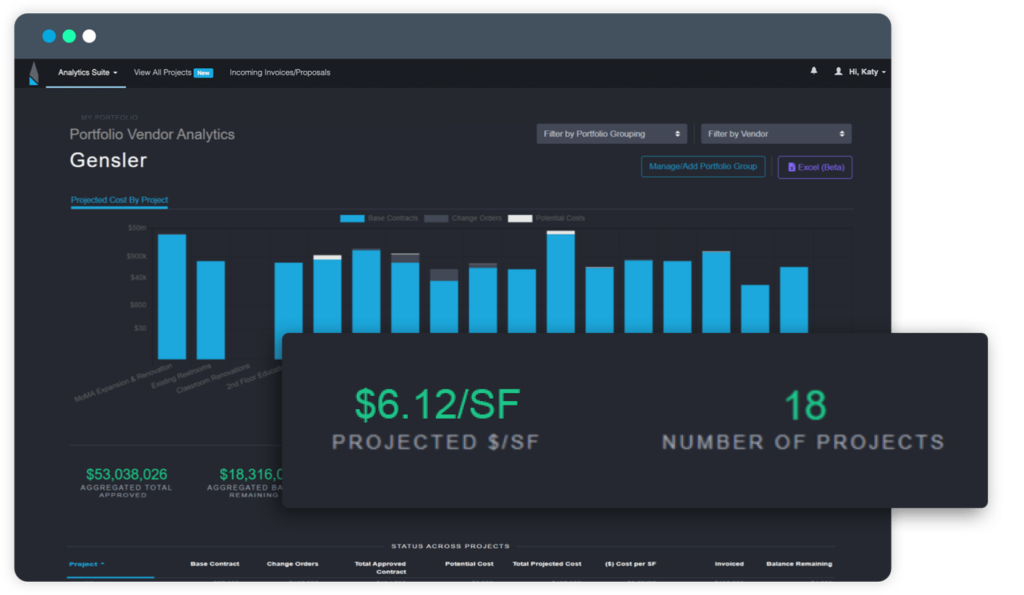Click the Status Across Projects heading
Image resolution: width=1024 pixels, height=595 pixels.
tap(451, 546)
